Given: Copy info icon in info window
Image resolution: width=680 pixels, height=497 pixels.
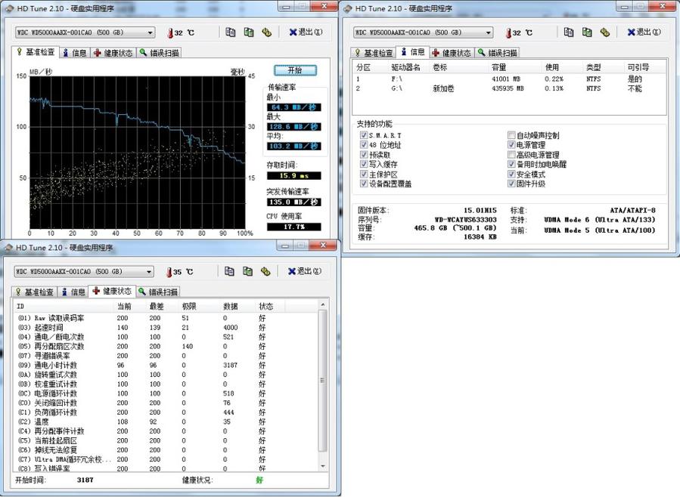Looking at the screenshot, I should point(569,32).
